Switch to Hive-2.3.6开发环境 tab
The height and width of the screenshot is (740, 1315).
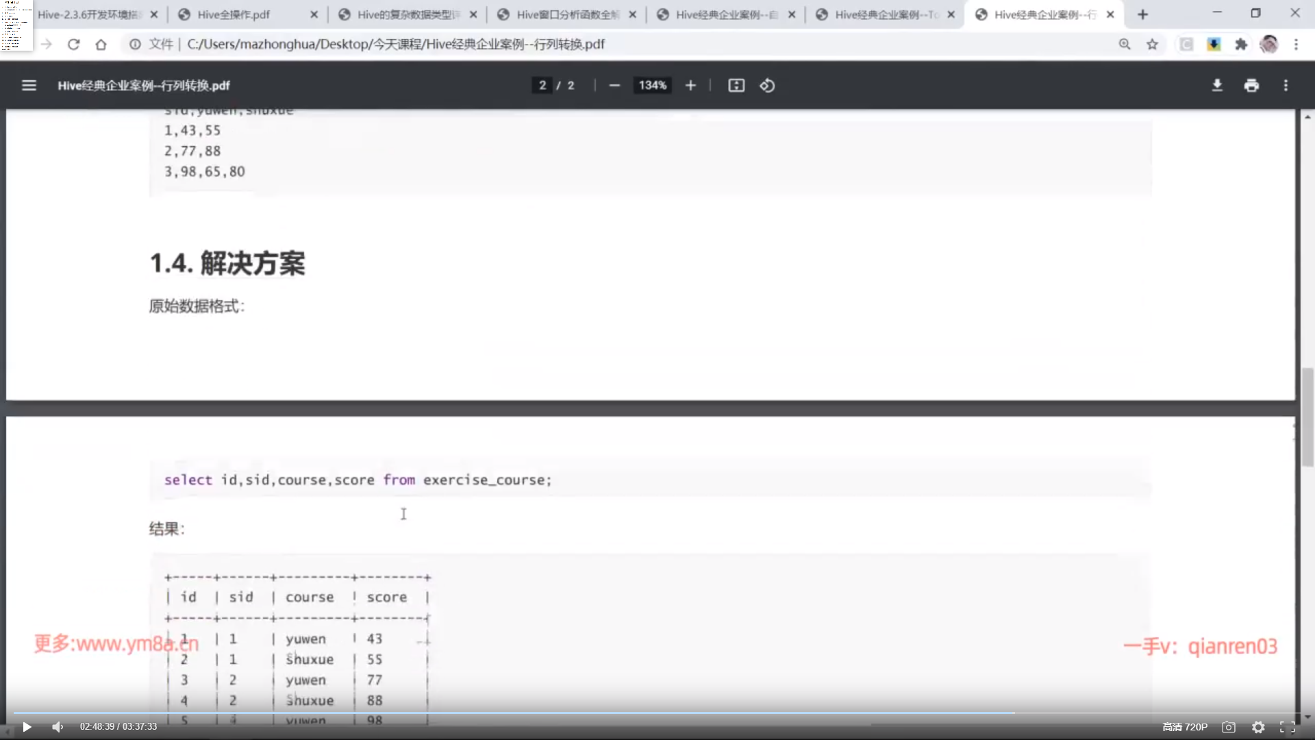coord(89,14)
